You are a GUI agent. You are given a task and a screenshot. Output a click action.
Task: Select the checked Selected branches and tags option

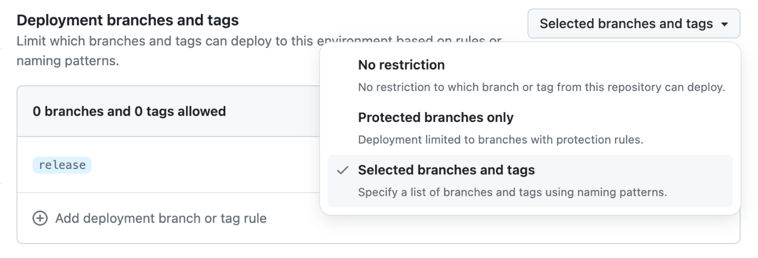pos(530,181)
